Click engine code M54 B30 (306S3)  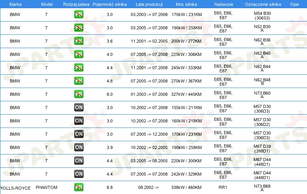click(x=262, y=16)
